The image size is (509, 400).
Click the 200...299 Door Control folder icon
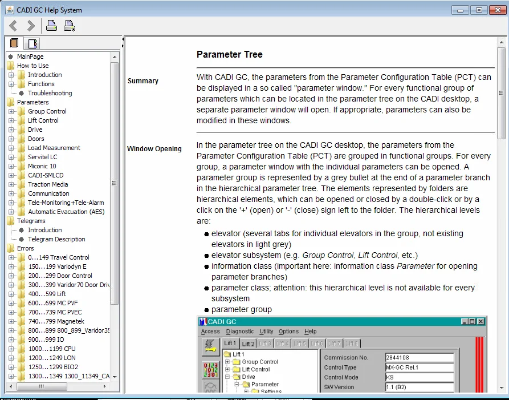pyautogui.click(x=22, y=276)
